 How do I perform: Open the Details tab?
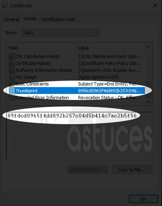pyautogui.click(x=30, y=19)
